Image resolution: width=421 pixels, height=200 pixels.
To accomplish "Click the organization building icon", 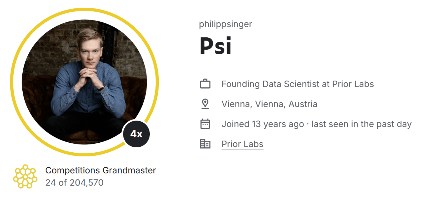I will 205,144.
